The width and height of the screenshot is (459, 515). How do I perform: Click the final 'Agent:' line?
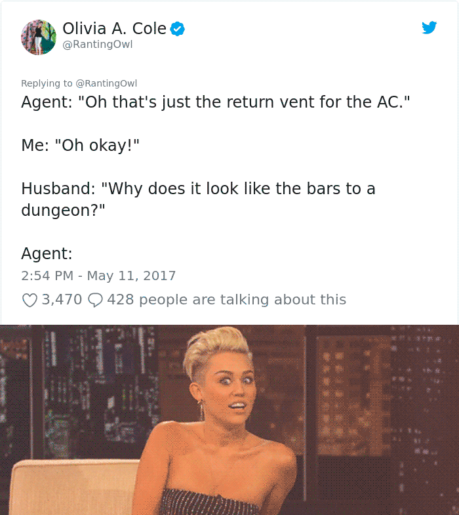tap(47, 253)
